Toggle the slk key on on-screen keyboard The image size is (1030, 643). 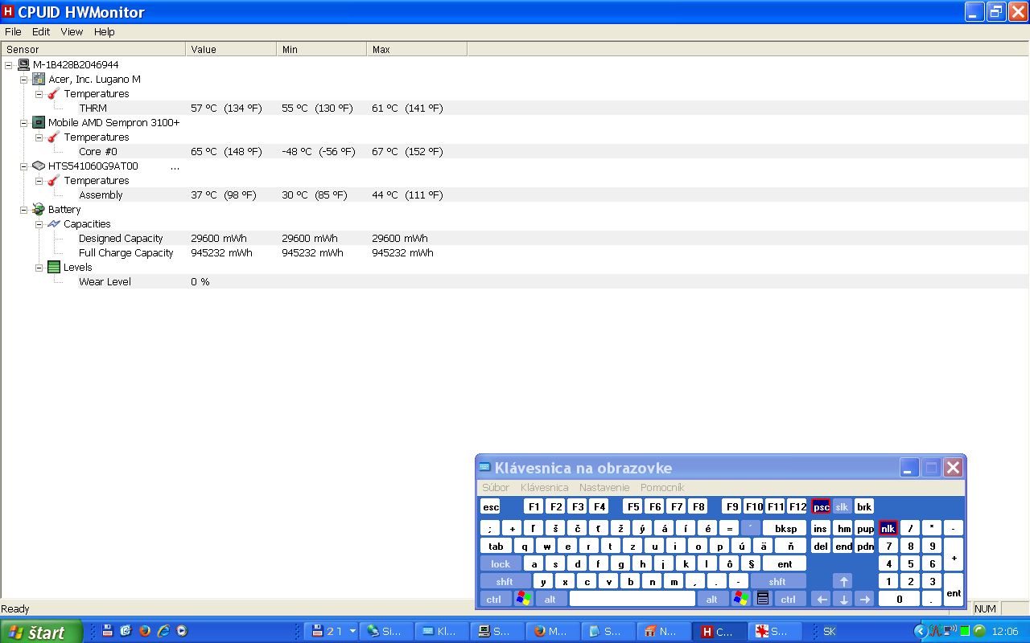click(842, 506)
